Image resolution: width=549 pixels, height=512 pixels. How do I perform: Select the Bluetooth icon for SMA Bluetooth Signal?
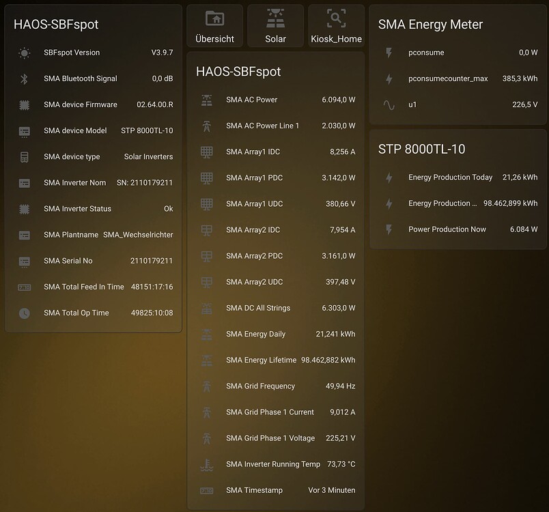pyautogui.click(x=24, y=79)
